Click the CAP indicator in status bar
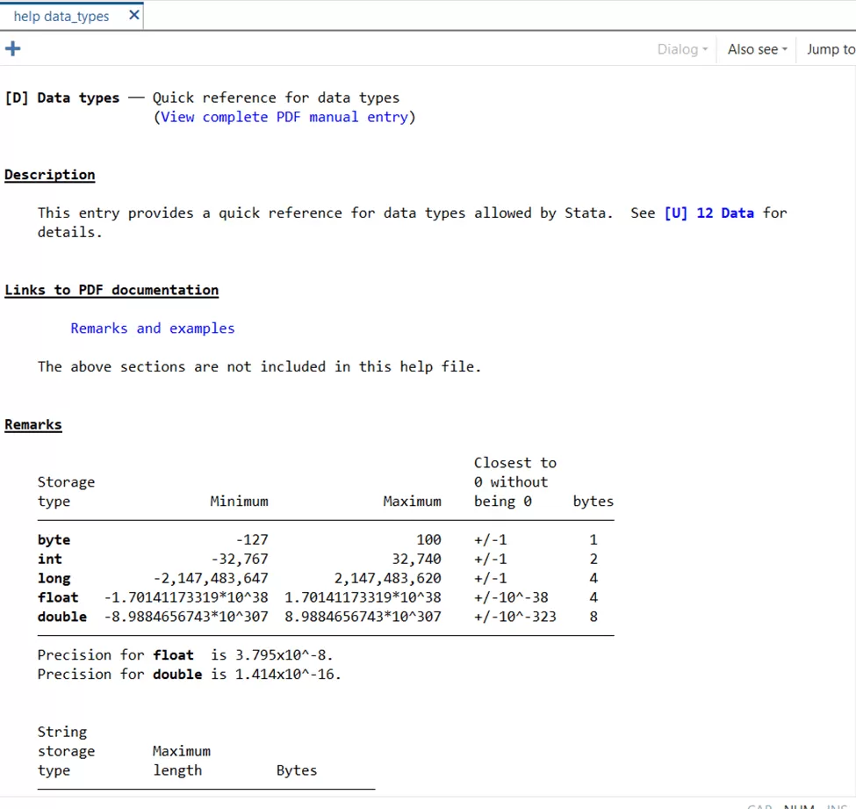This screenshot has width=856, height=809. pyautogui.click(x=759, y=805)
